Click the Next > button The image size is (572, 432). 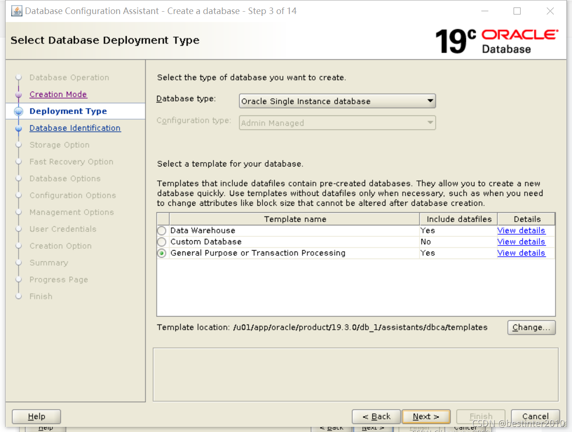pos(426,417)
